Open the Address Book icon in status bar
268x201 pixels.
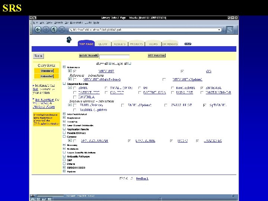pyautogui.click(x=50, y=199)
